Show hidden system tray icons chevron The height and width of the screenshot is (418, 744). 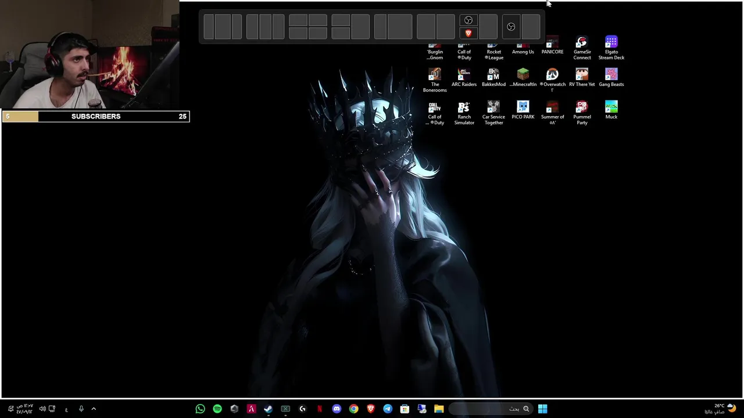point(94,409)
